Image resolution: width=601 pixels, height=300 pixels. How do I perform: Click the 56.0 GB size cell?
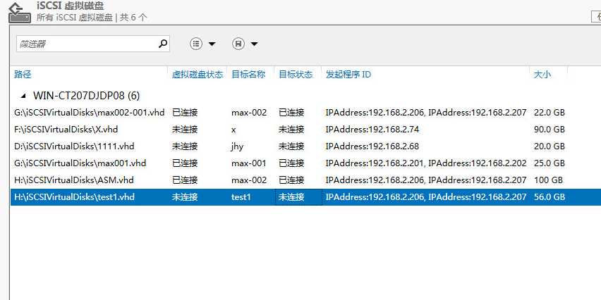(x=550, y=197)
